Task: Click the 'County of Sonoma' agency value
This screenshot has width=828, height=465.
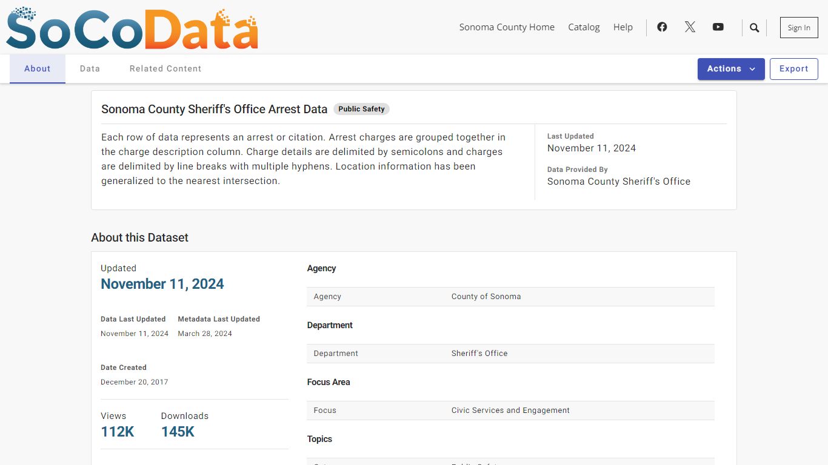Action: click(486, 297)
